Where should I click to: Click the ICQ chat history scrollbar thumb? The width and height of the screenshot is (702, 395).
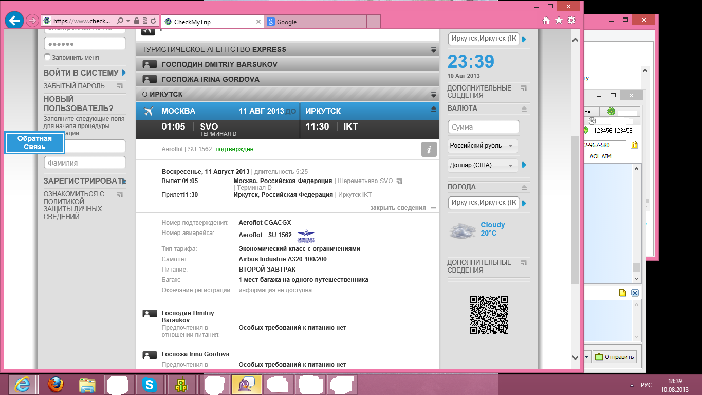click(636, 267)
